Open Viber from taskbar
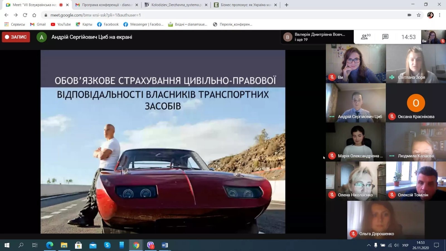Screen dimensions: 446x251 [x=151, y=245]
